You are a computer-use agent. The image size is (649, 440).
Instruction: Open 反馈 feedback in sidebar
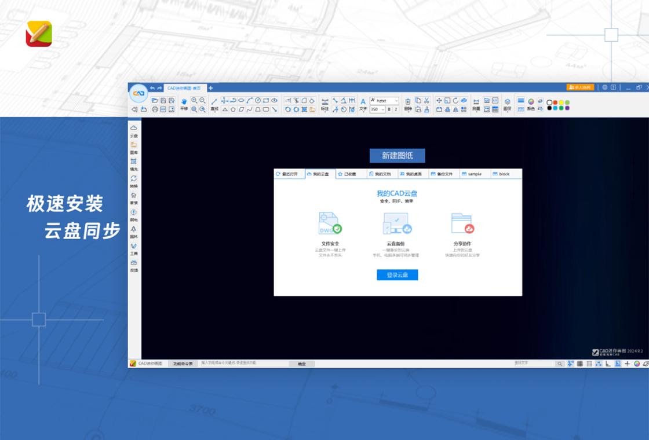tap(134, 266)
